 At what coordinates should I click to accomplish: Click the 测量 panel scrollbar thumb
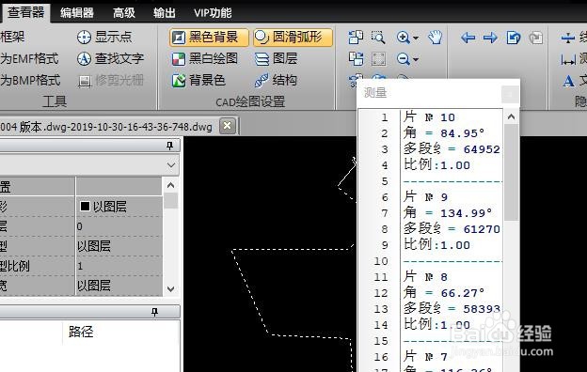click(511, 172)
